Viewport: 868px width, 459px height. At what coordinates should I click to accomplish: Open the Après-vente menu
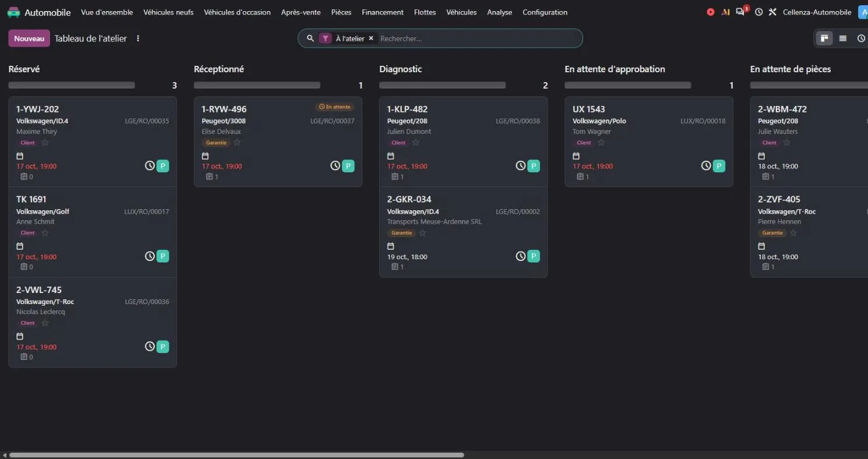point(301,12)
